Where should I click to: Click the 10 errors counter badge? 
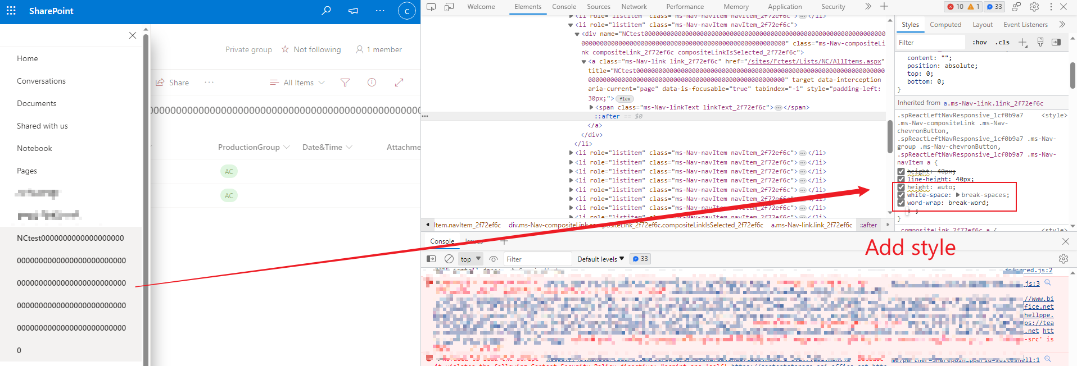955,7
